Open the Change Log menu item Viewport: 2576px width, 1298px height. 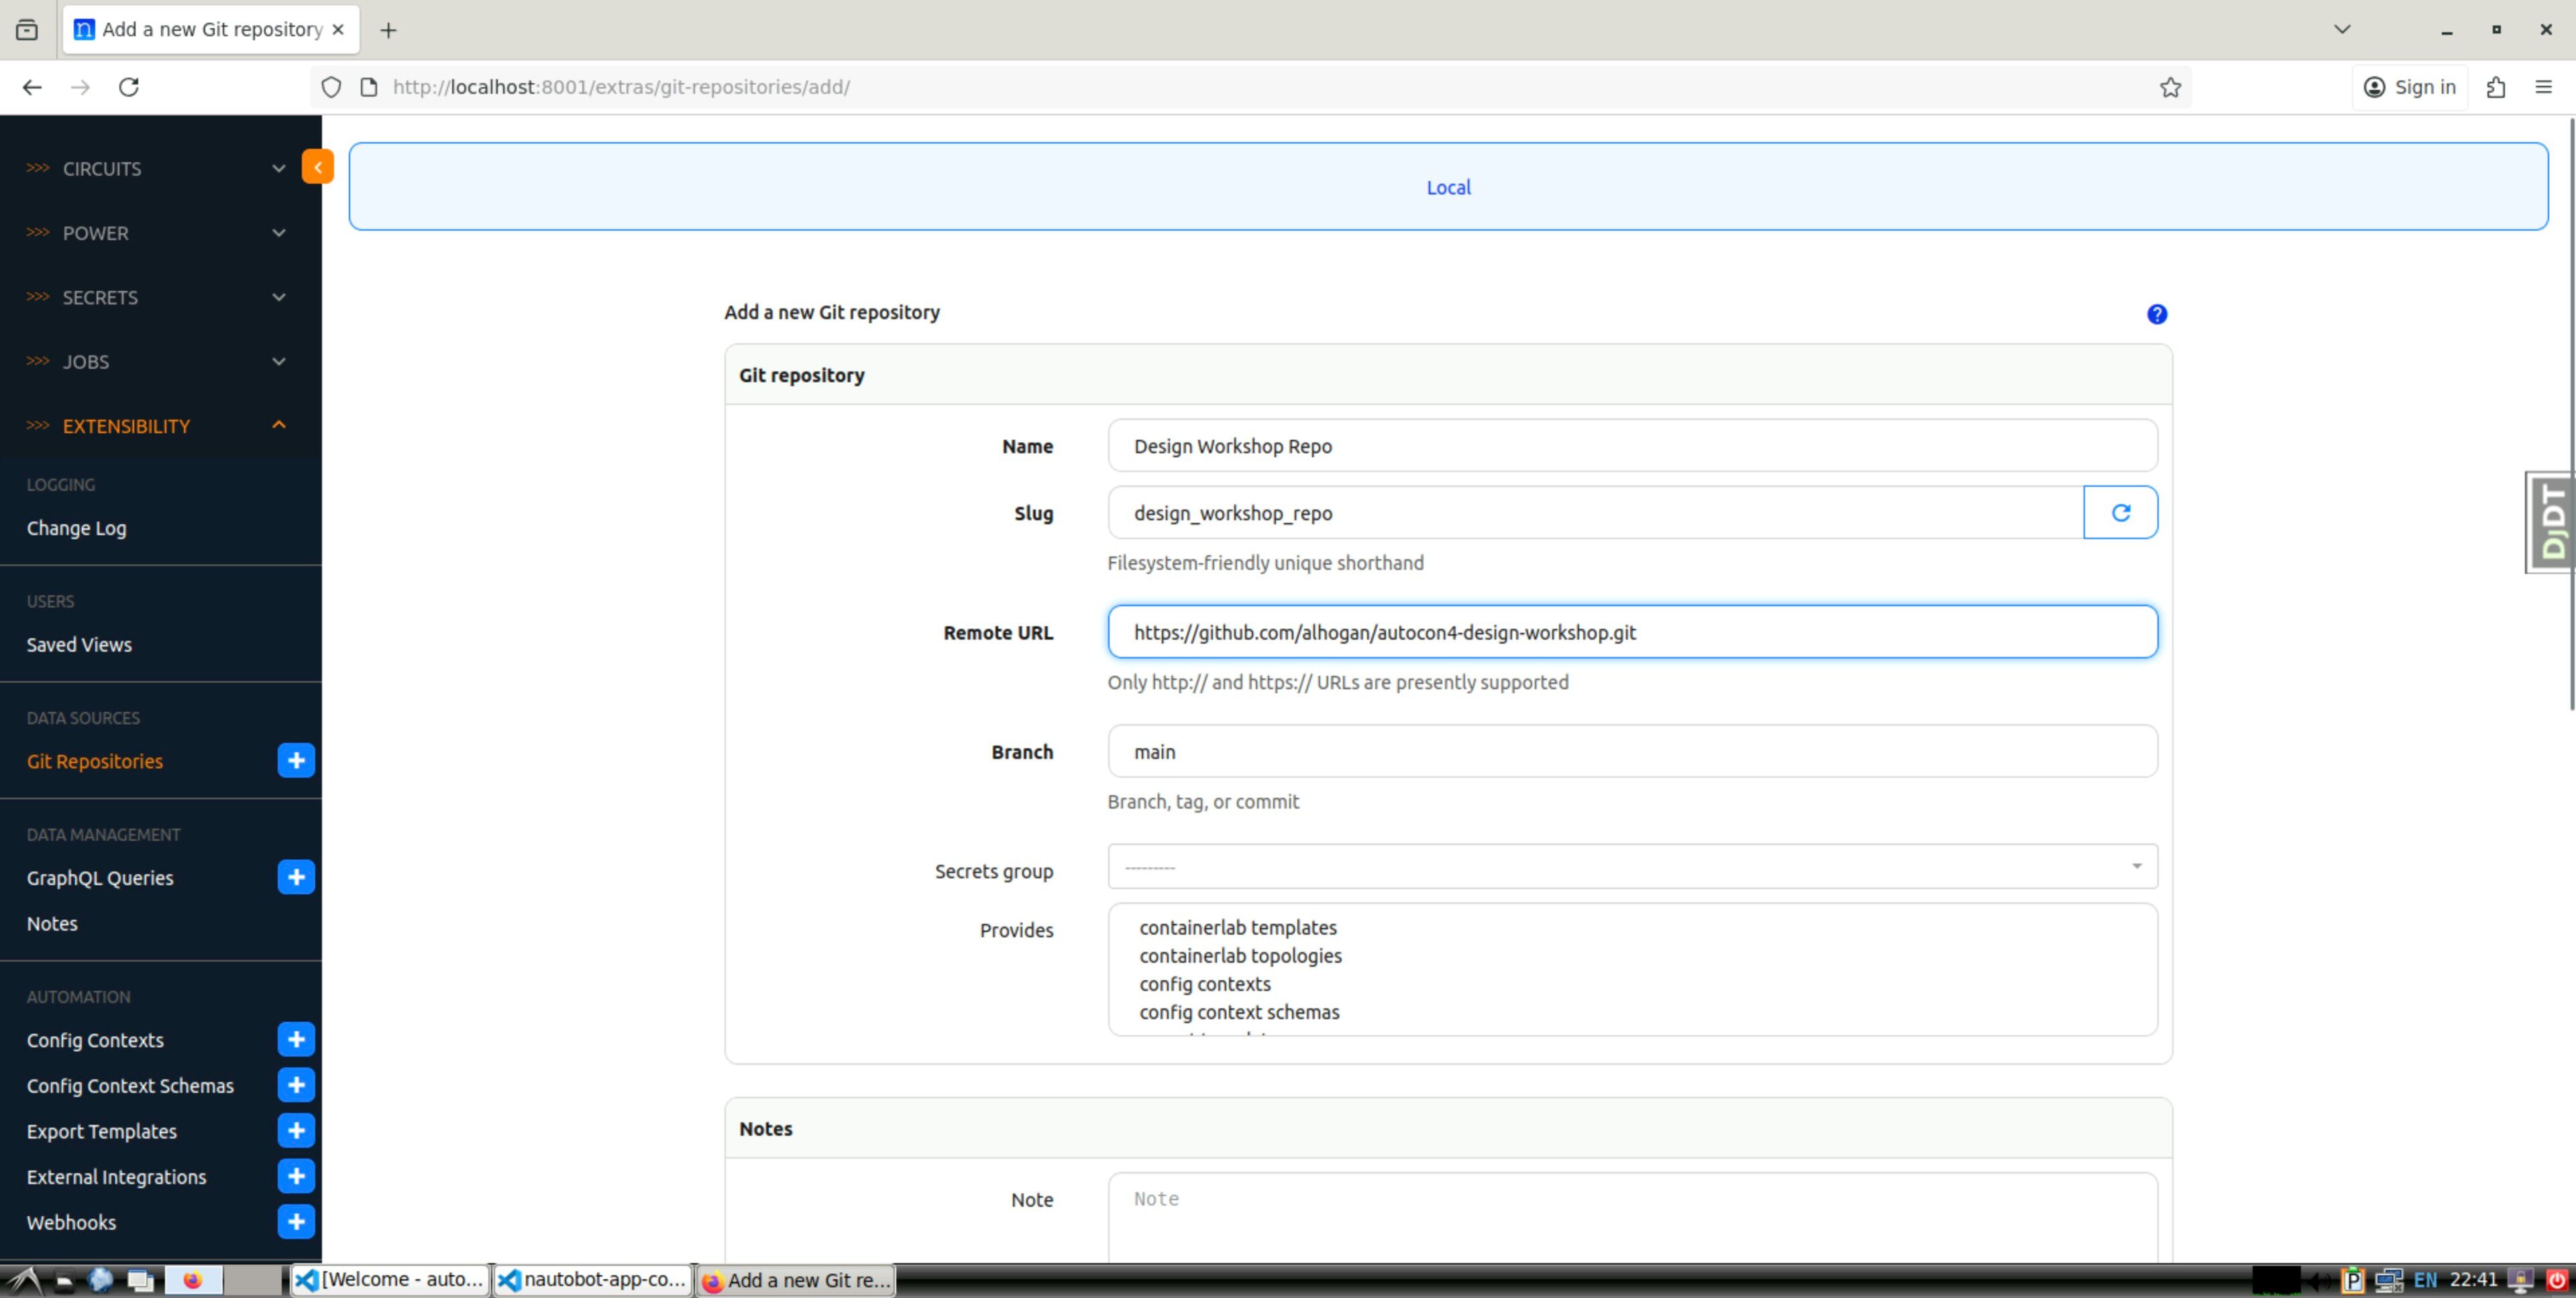tap(76, 528)
